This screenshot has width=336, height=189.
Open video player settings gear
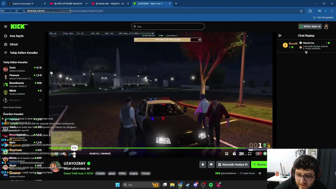click(x=265, y=154)
